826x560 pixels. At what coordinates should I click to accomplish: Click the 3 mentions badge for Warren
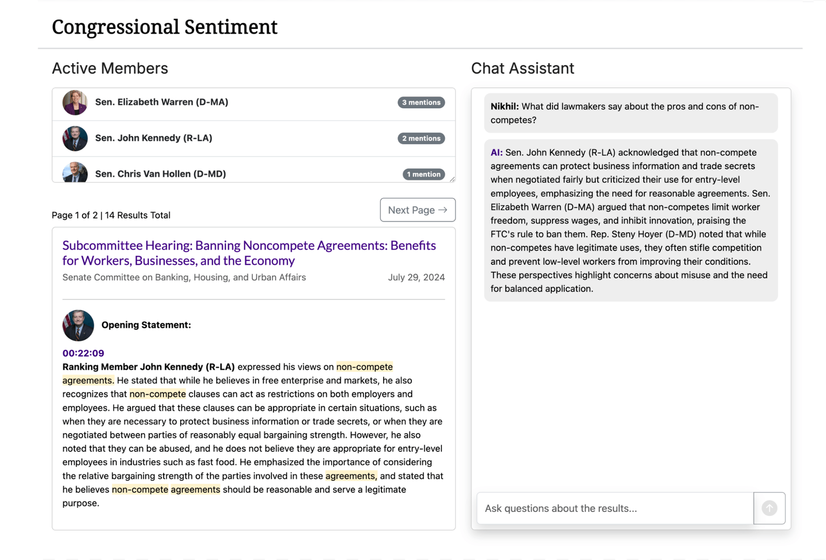(x=421, y=102)
